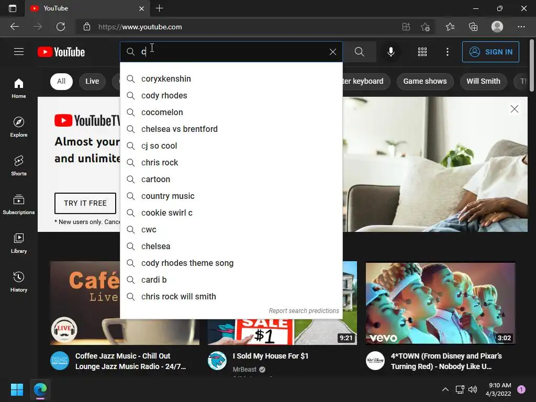Open the Walt Disney channel avatar

pos(375,361)
